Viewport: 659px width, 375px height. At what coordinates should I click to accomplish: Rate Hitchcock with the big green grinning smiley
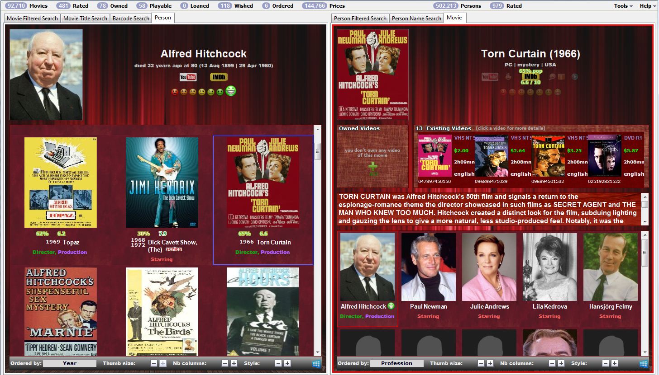click(x=231, y=91)
